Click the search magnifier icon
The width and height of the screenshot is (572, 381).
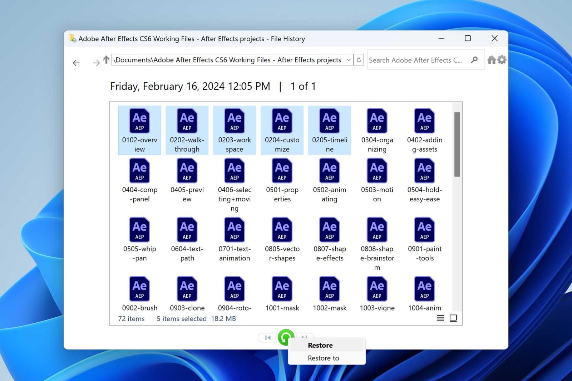click(474, 60)
